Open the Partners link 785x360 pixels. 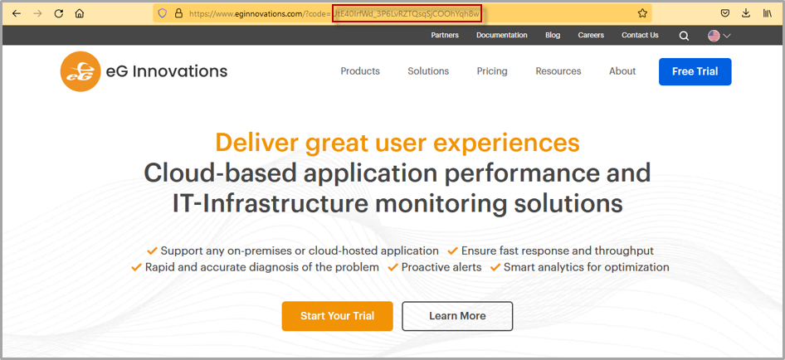pyautogui.click(x=445, y=35)
